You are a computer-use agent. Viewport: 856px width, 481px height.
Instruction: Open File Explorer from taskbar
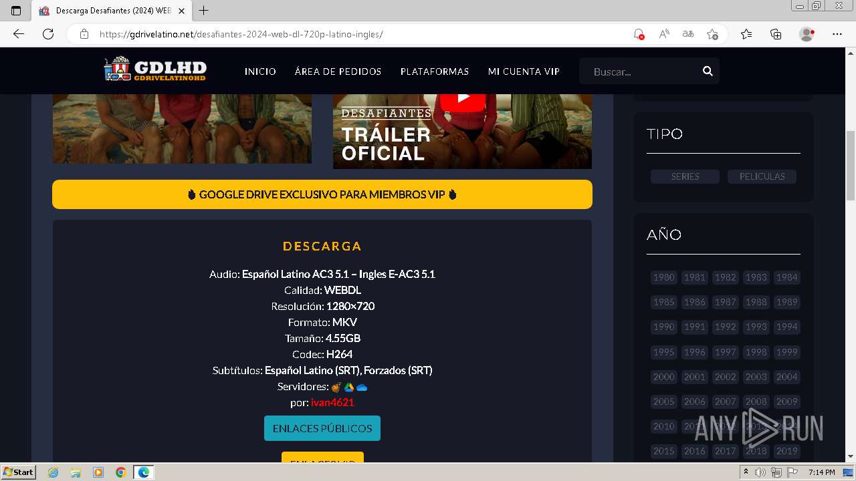click(x=76, y=472)
